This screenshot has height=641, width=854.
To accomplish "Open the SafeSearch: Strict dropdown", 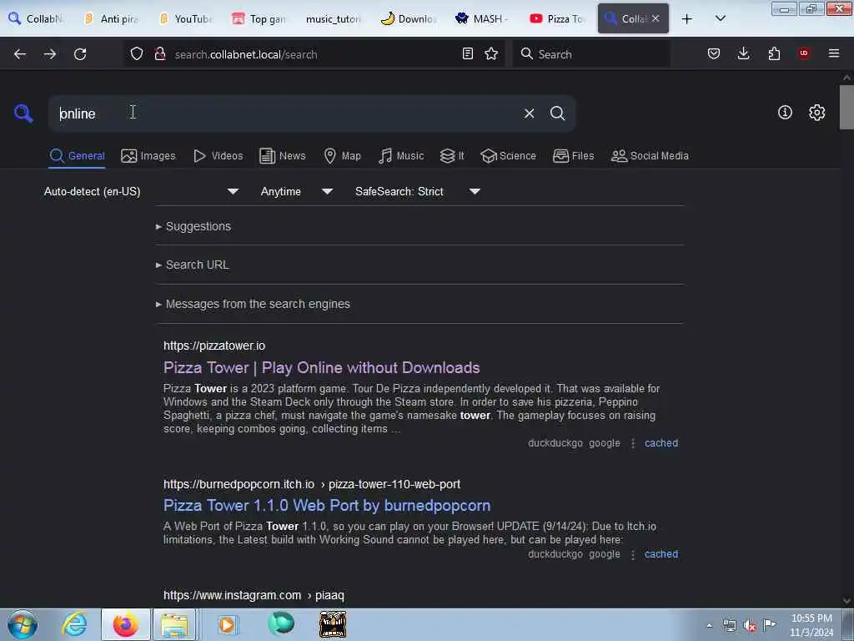I will pyautogui.click(x=417, y=191).
